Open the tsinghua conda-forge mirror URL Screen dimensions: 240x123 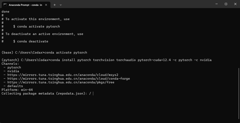coord(68,79)
